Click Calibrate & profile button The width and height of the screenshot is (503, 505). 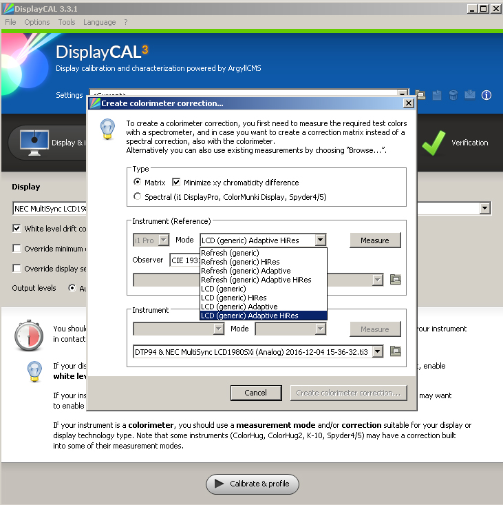(x=253, y=484)
